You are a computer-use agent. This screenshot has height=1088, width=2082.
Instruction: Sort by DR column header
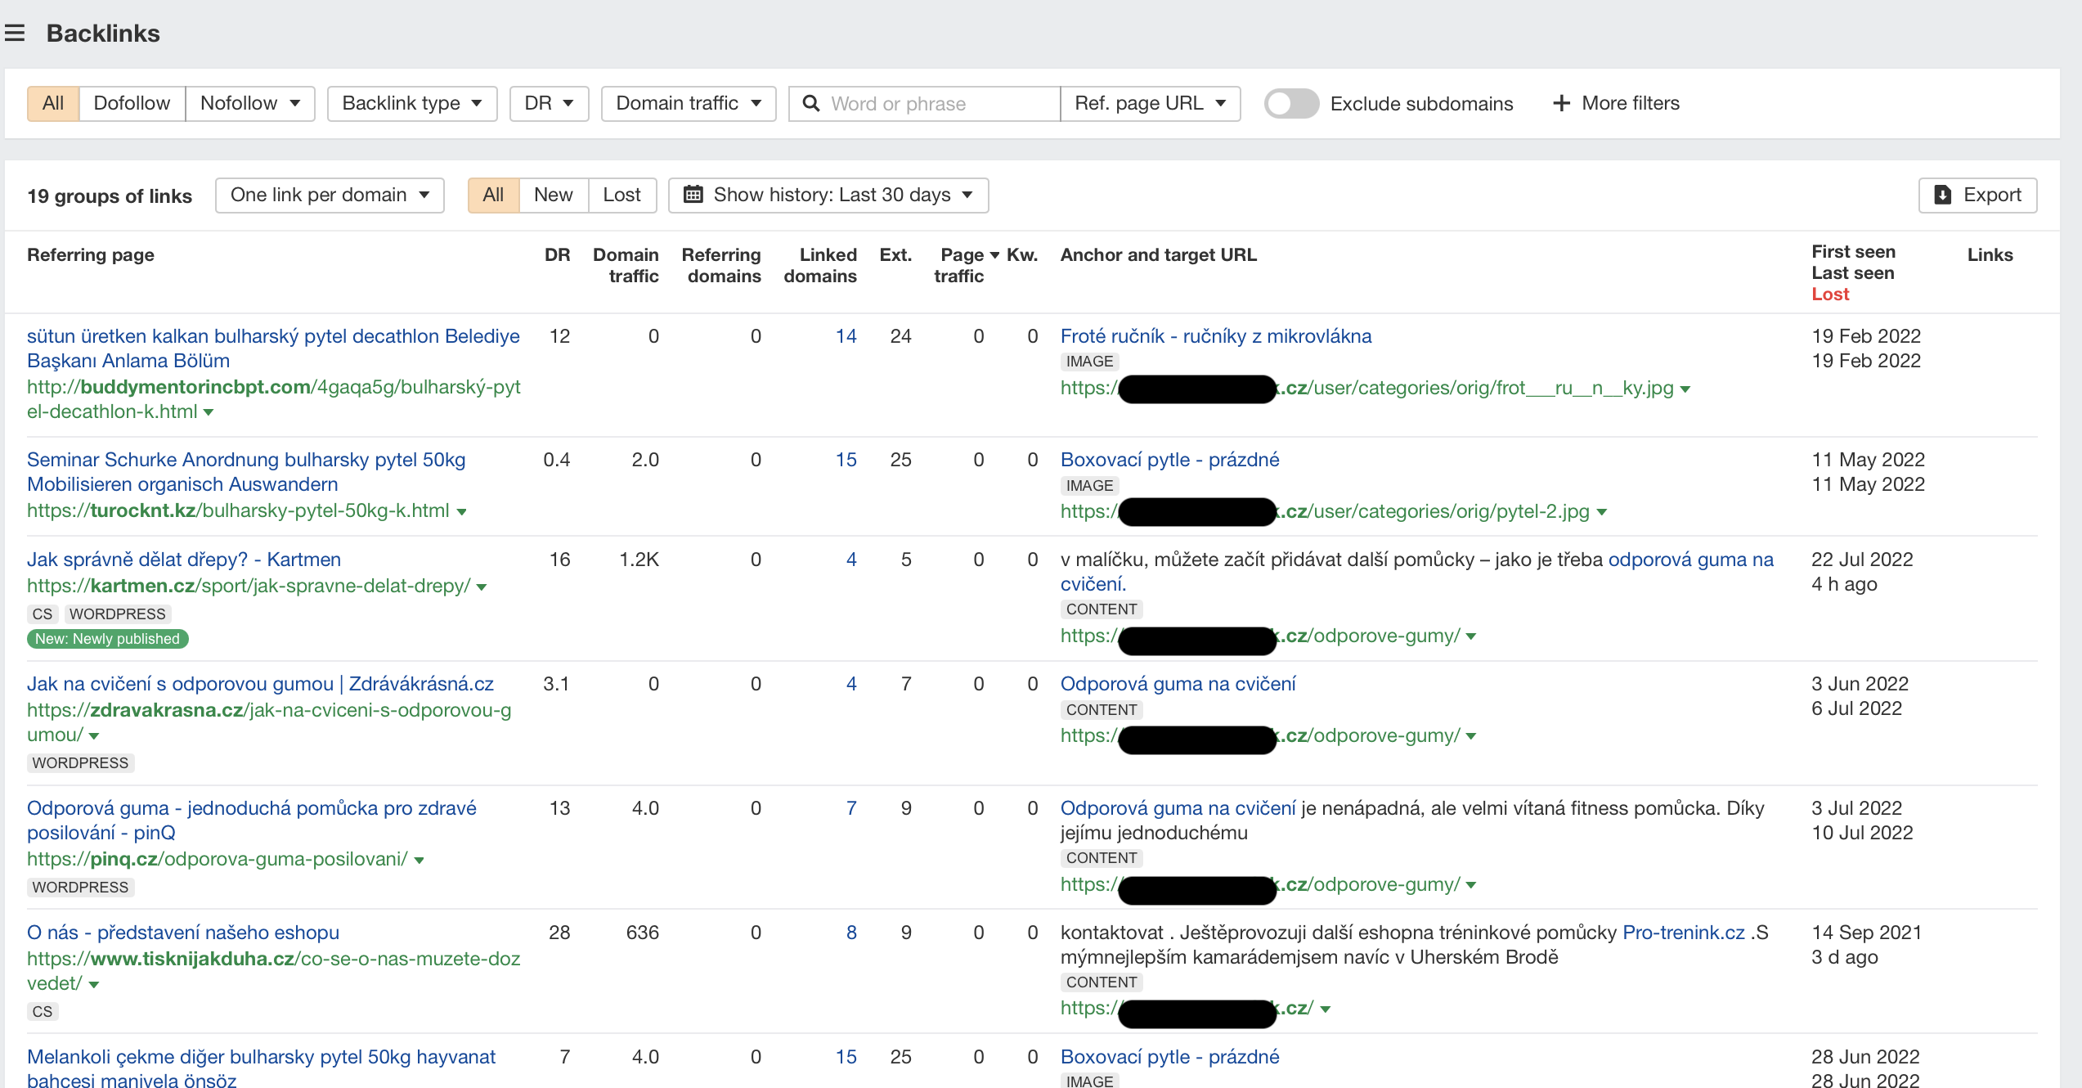pos(558,255)
